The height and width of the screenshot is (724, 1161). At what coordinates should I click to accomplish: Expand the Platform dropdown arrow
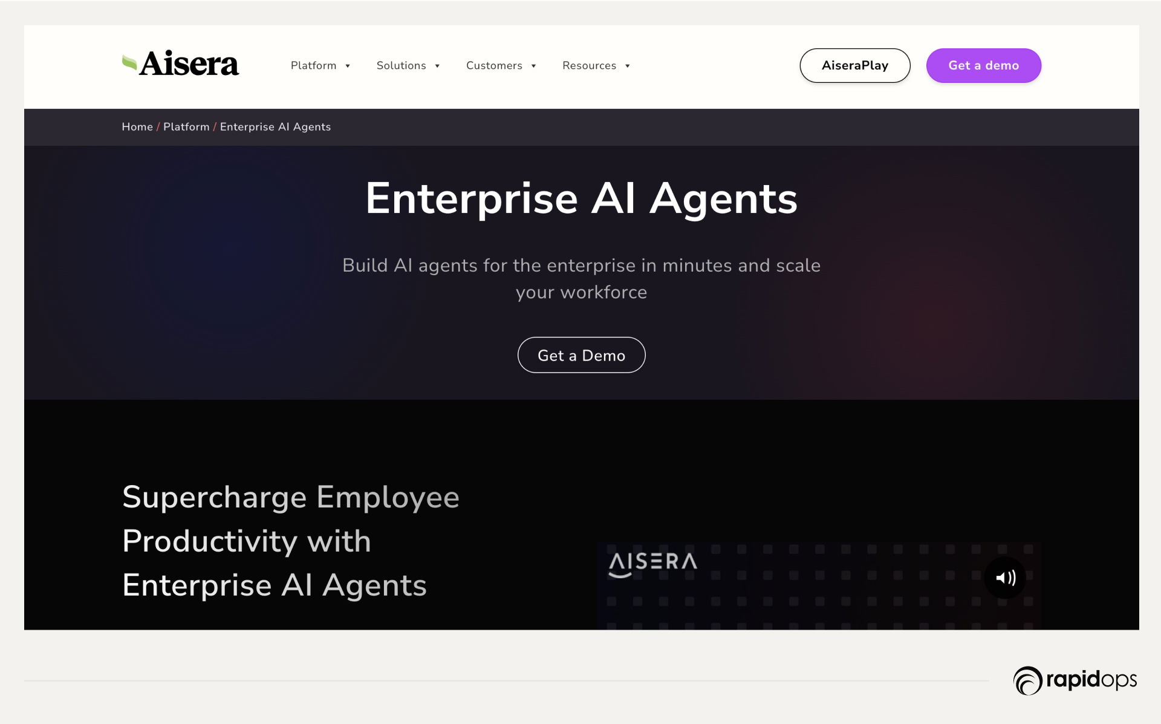[x=348, y=66]
